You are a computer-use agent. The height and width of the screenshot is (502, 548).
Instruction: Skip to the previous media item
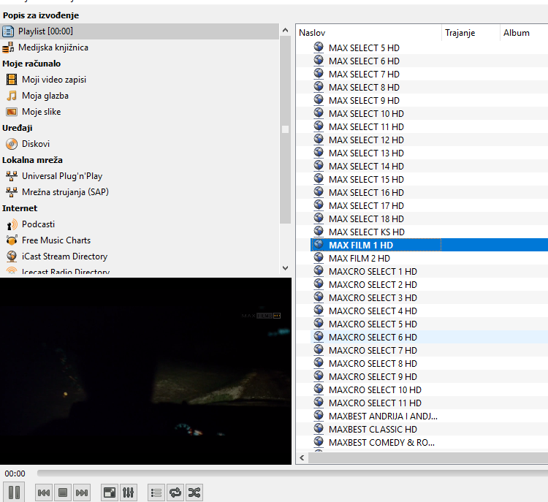tap(44, 493)
